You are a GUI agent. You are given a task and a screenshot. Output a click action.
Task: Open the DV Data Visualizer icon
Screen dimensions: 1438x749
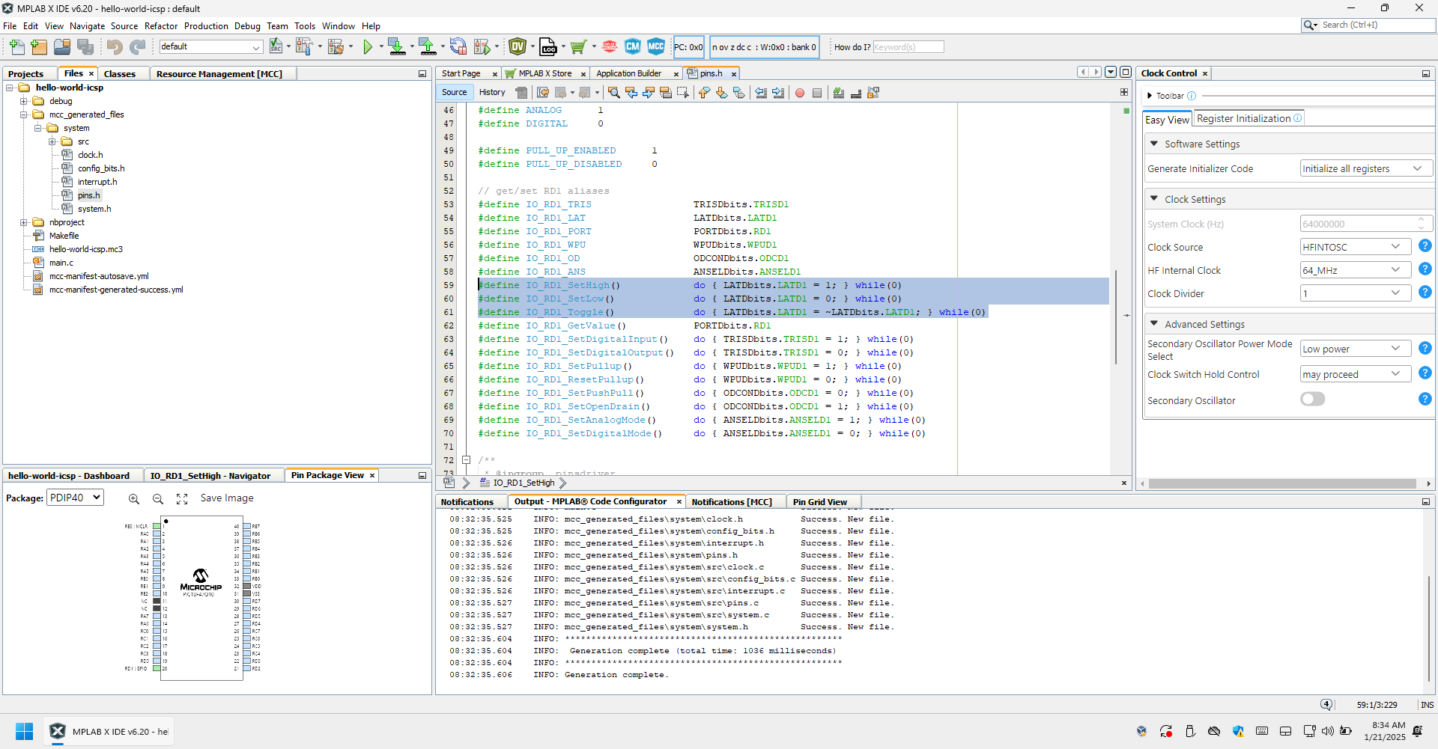coord(518,47)
